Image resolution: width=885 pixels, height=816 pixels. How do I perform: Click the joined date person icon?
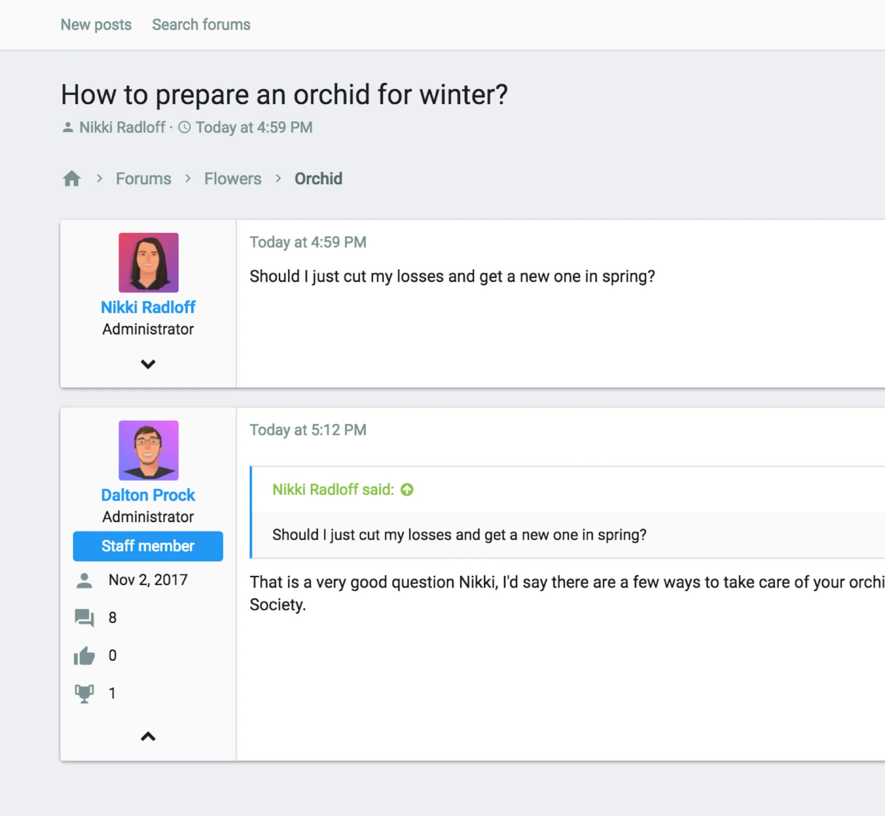point(84,580)
